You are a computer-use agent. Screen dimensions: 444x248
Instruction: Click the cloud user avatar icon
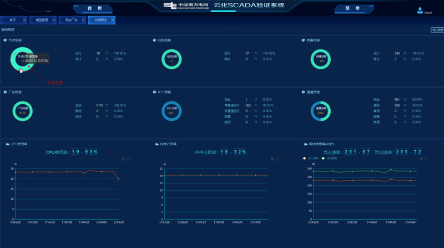420,10
